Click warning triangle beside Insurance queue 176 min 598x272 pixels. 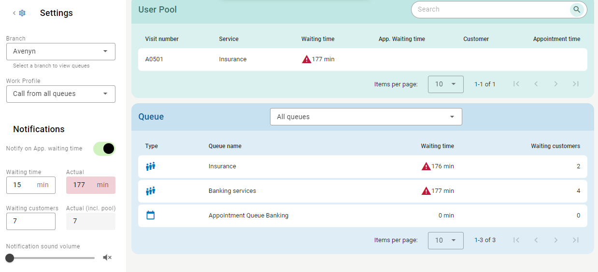coord(426,166)
